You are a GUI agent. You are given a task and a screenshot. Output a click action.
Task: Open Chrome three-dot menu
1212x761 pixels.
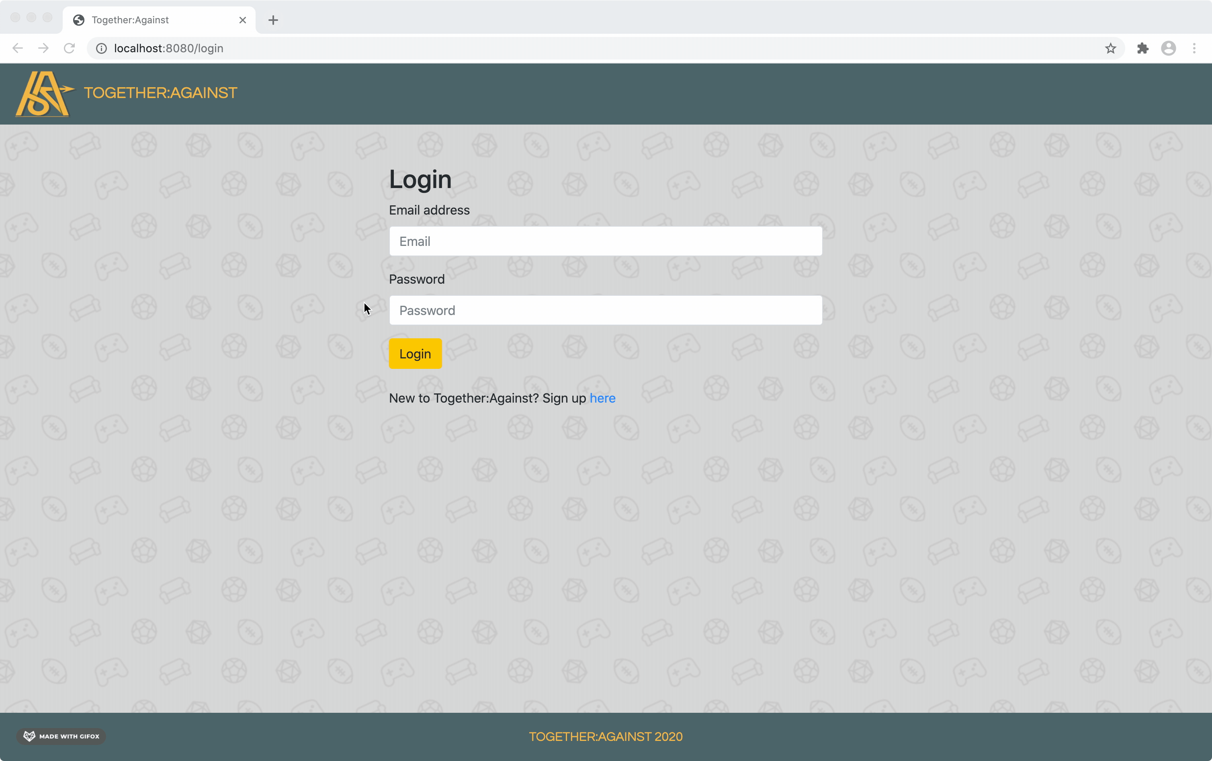[1194, 48]
